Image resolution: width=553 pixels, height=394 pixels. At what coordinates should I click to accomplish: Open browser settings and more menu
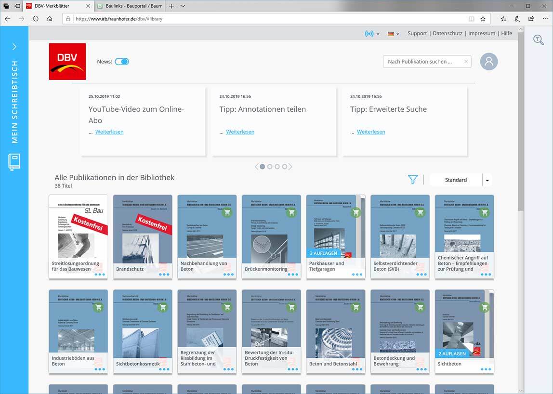pyautogui.click(x=546, y=19)
